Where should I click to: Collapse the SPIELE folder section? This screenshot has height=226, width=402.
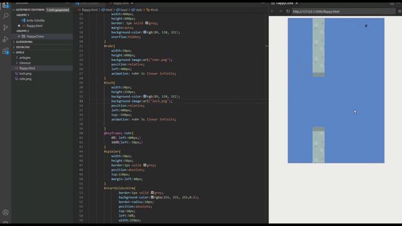(14, 52)
